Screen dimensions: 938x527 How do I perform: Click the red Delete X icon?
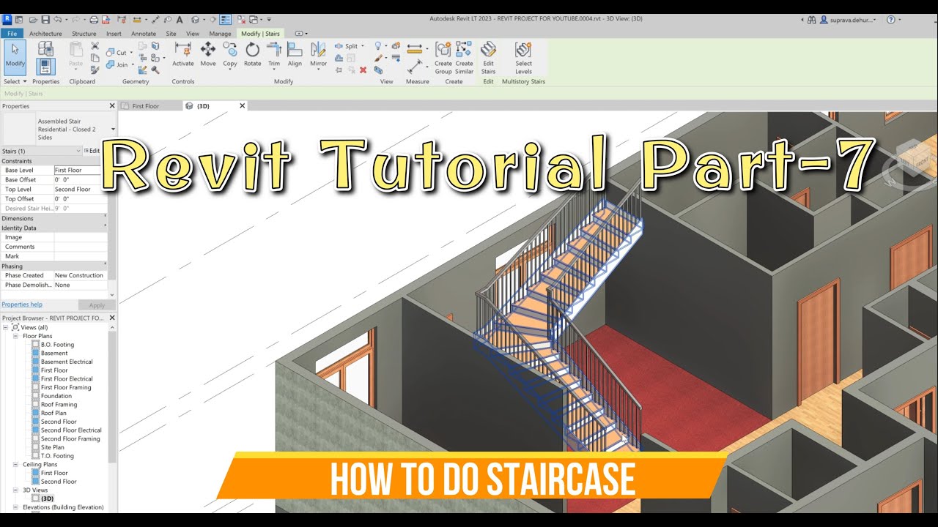(x=363, y=70)
